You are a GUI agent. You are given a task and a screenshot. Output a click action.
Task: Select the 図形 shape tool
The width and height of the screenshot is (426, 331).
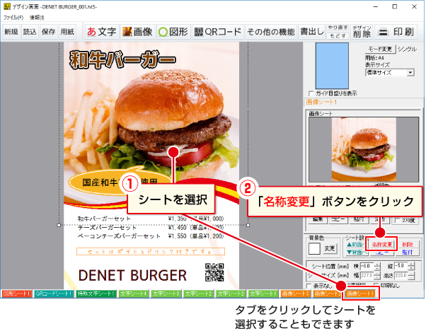(x=173, y=32)
